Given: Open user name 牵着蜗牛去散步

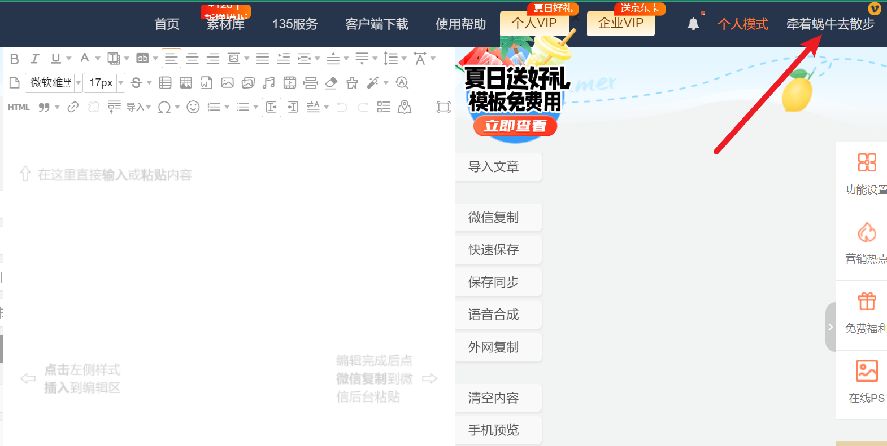Looking at the screenshot, I should 831,24.
